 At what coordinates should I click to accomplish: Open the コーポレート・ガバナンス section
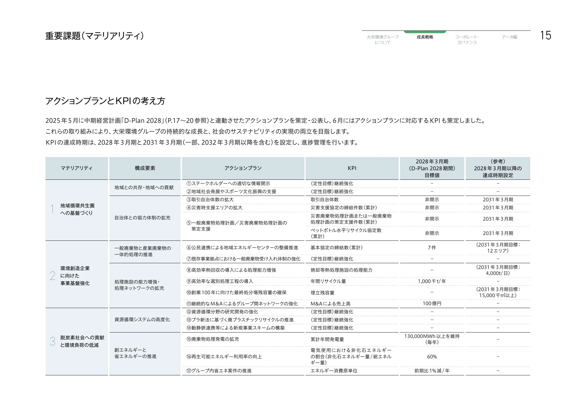tap(466, 39)
